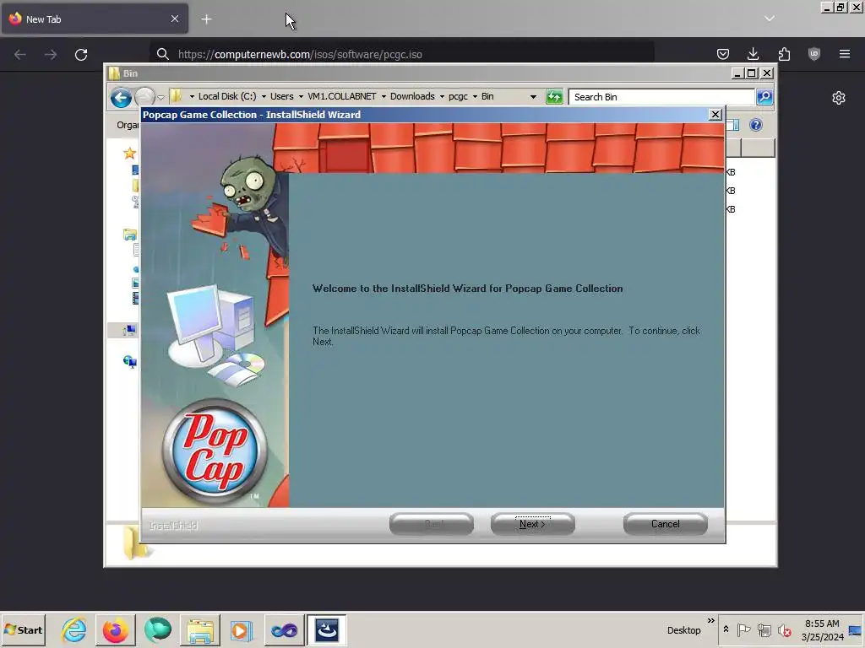The image size is (865, 648).
Task: Open Windows Explorer taskbar icon
Action: click(199, 629)
